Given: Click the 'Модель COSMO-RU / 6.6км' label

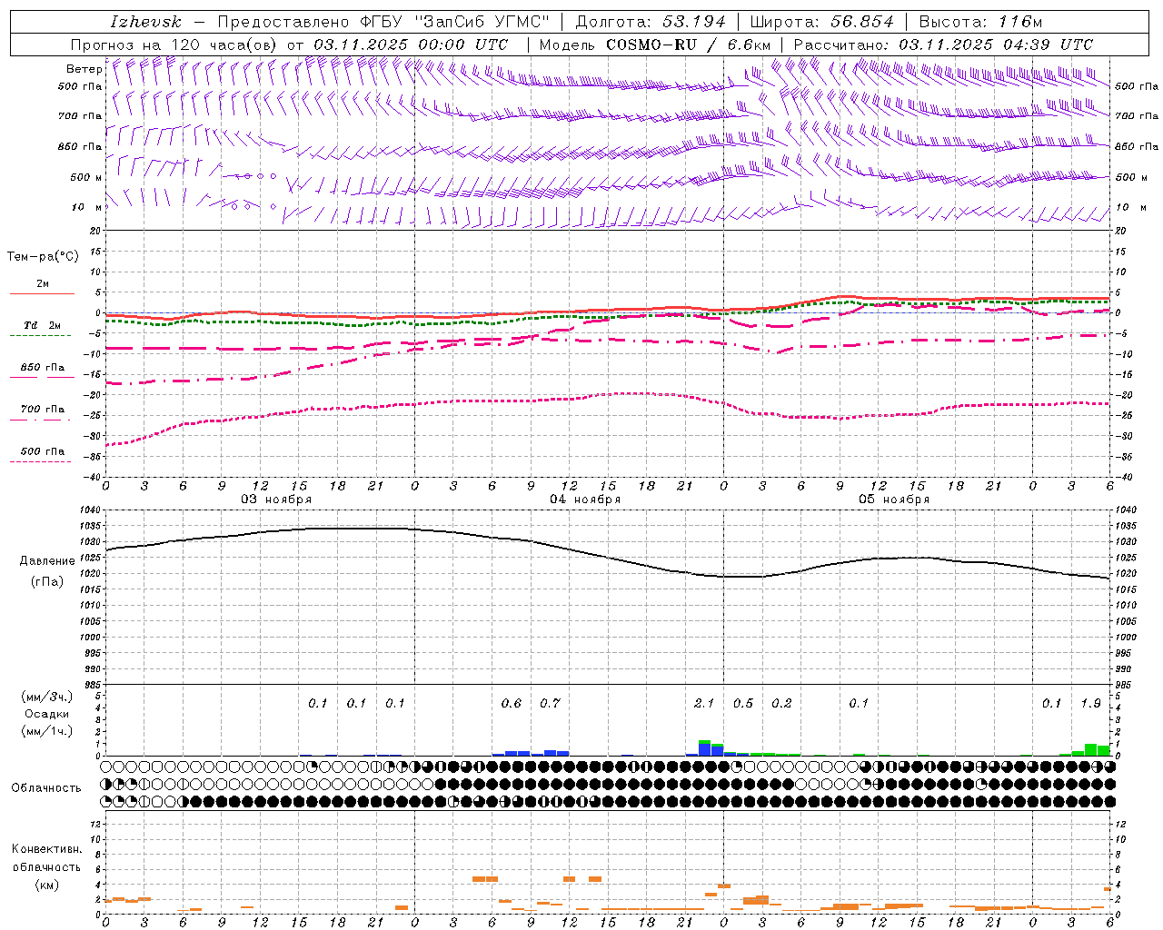Looking at the screenshot, I should point(655,45).
